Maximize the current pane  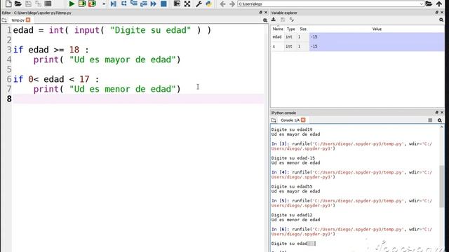pyautogui.click(x=177, y=3)
